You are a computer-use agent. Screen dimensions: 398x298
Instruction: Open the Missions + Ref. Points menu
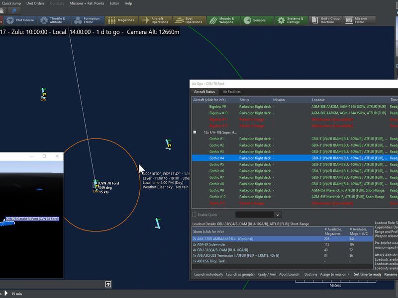87,3
